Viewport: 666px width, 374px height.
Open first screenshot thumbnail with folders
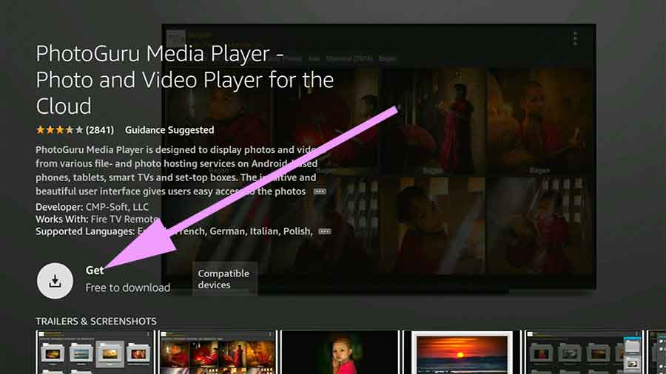(x=95, y=353)
